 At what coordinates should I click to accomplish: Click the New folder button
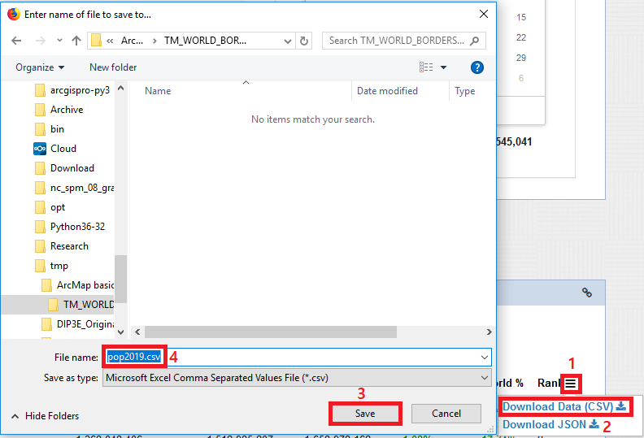pyautogui.click(x=113, y=67)
